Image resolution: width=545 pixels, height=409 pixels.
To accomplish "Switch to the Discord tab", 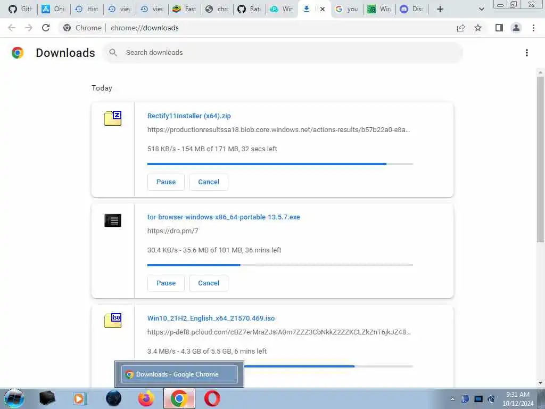I will click(x=411, y=9).
